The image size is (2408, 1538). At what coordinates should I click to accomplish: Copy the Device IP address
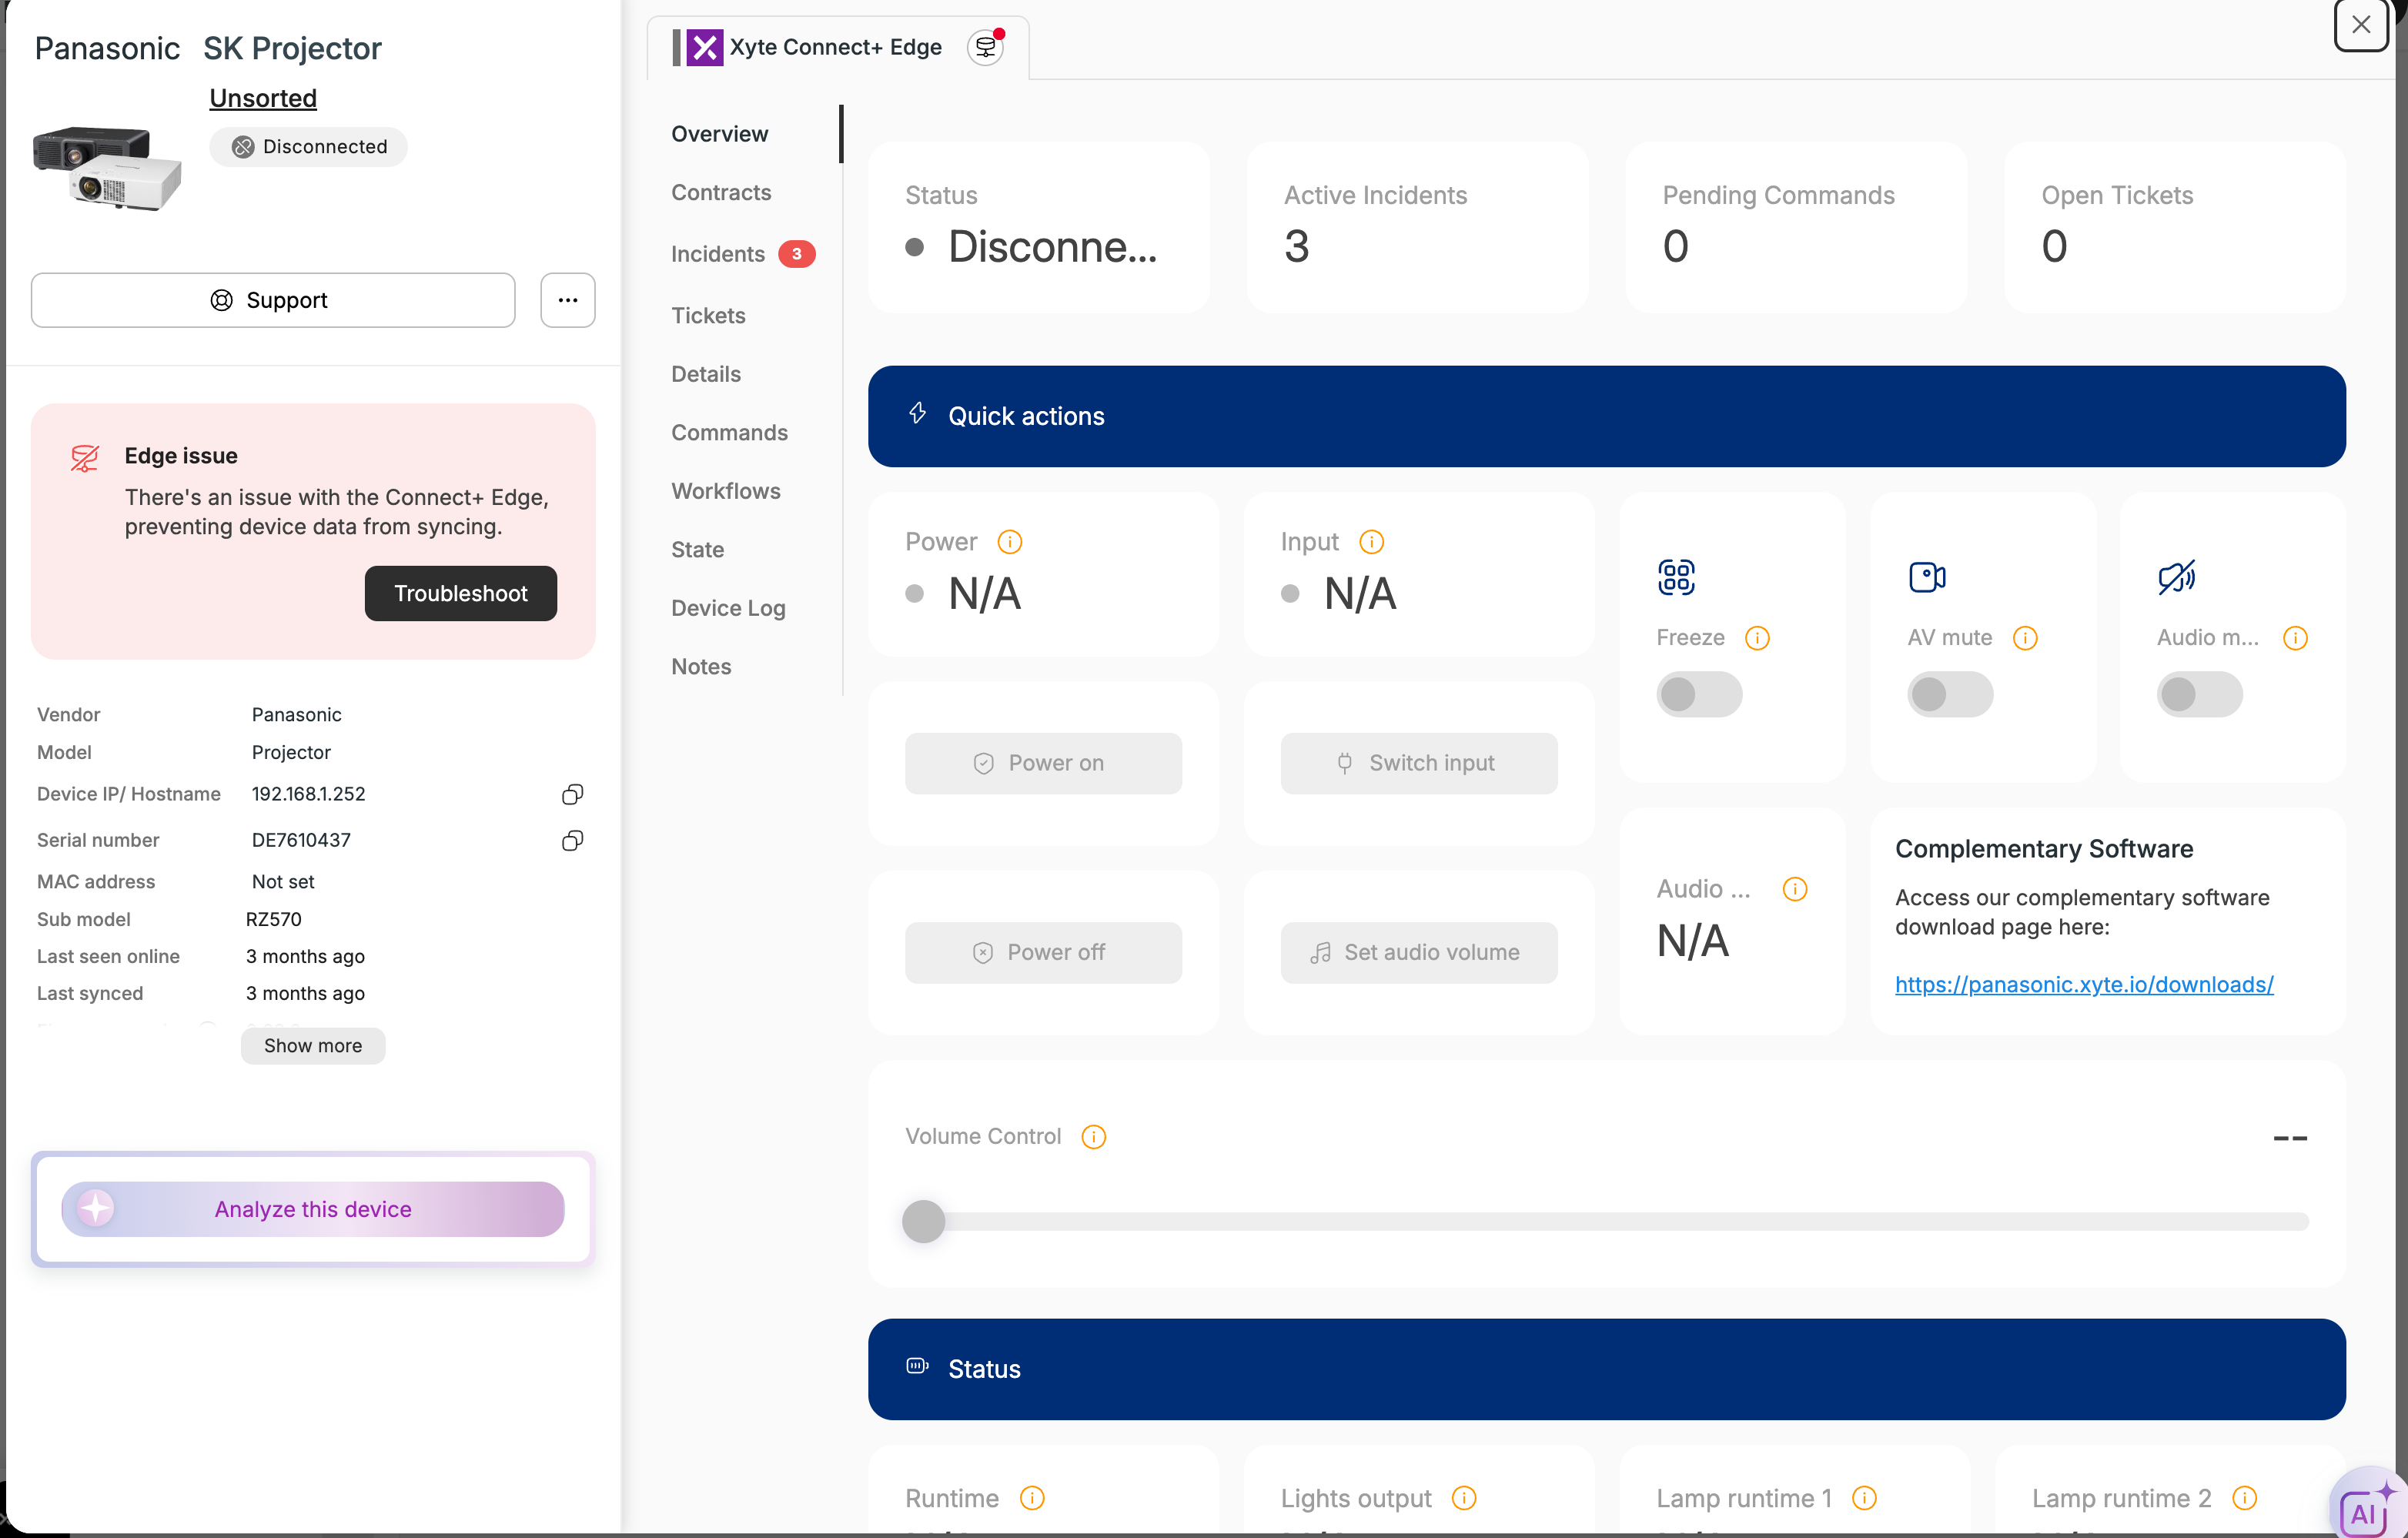coord(572,794)
